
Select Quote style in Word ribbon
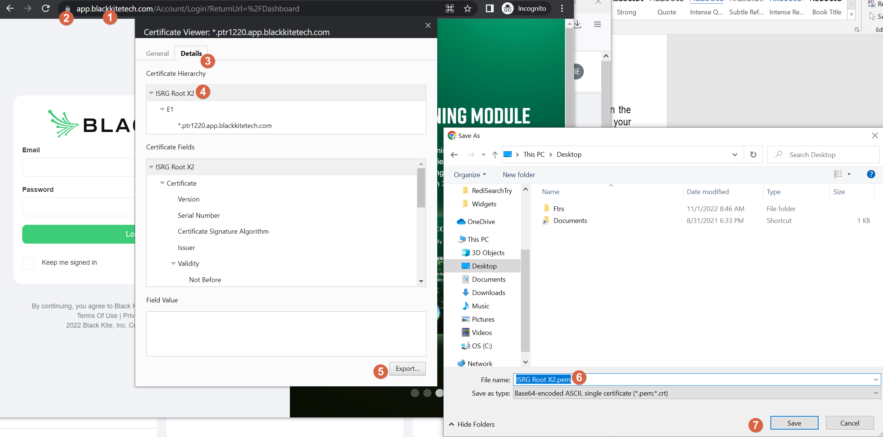[x=666, y=12]
